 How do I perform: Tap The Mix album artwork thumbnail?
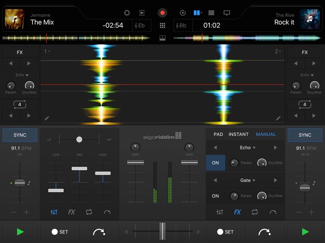15,19
